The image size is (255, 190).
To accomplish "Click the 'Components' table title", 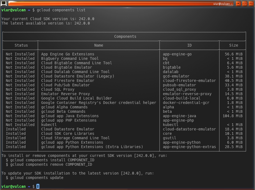I will pyautogui.click(x=125, y=36).
